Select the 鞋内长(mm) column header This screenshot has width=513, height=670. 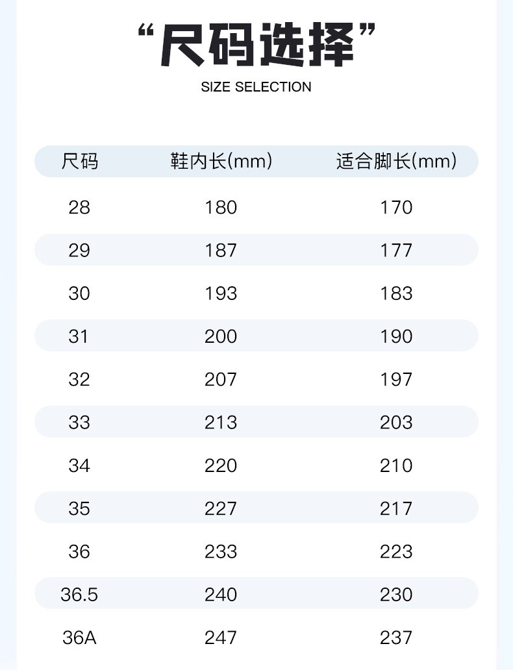[x=221, y=161]
